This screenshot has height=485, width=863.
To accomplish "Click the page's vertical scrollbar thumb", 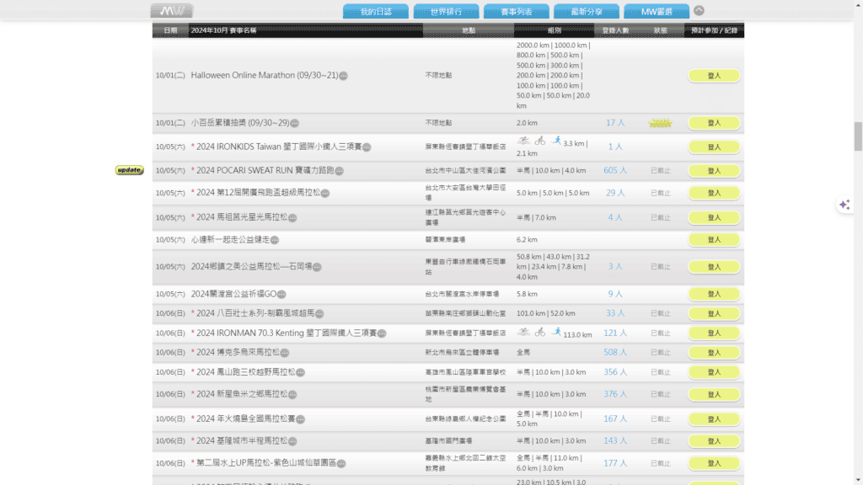I will click(858, 136).
